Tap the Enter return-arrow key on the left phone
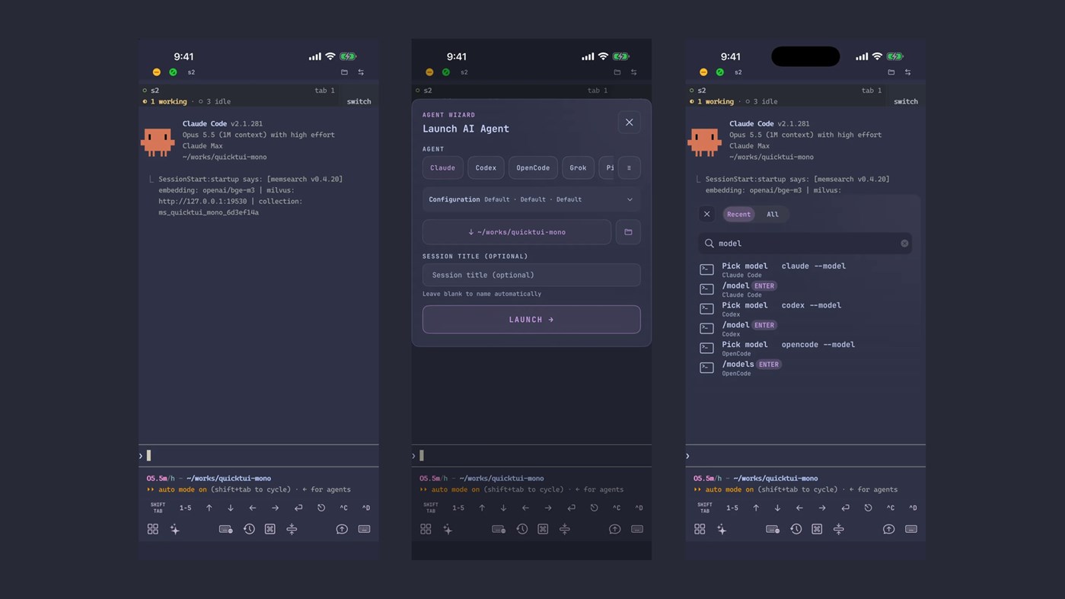Screen dimensions: 1065x599 point(298,508)
